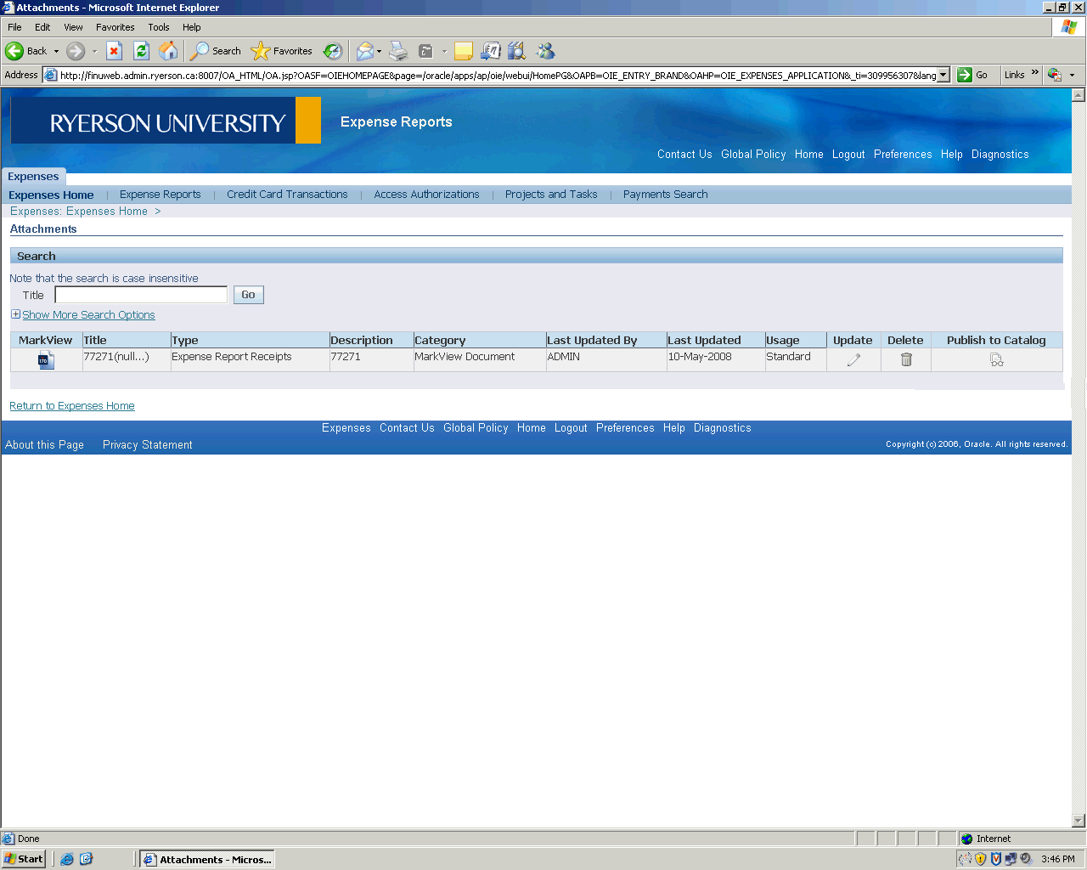The image size is (1087, 870).
Task: Click the Title search input field
Action: coord(141,295)
